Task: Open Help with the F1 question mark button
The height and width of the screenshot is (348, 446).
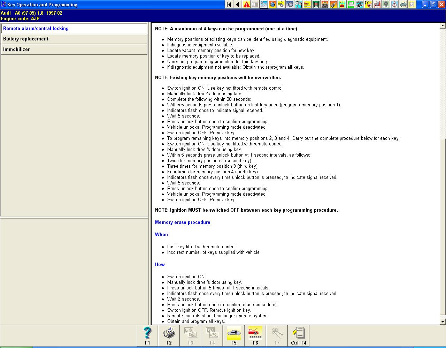Action: tap(147, 336)
